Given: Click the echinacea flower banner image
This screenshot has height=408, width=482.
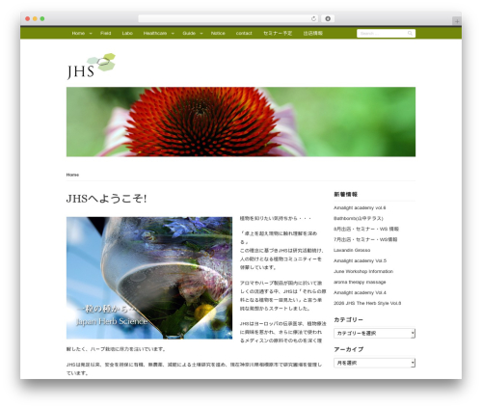Looking at the screenshot, I should click(241, 122).
